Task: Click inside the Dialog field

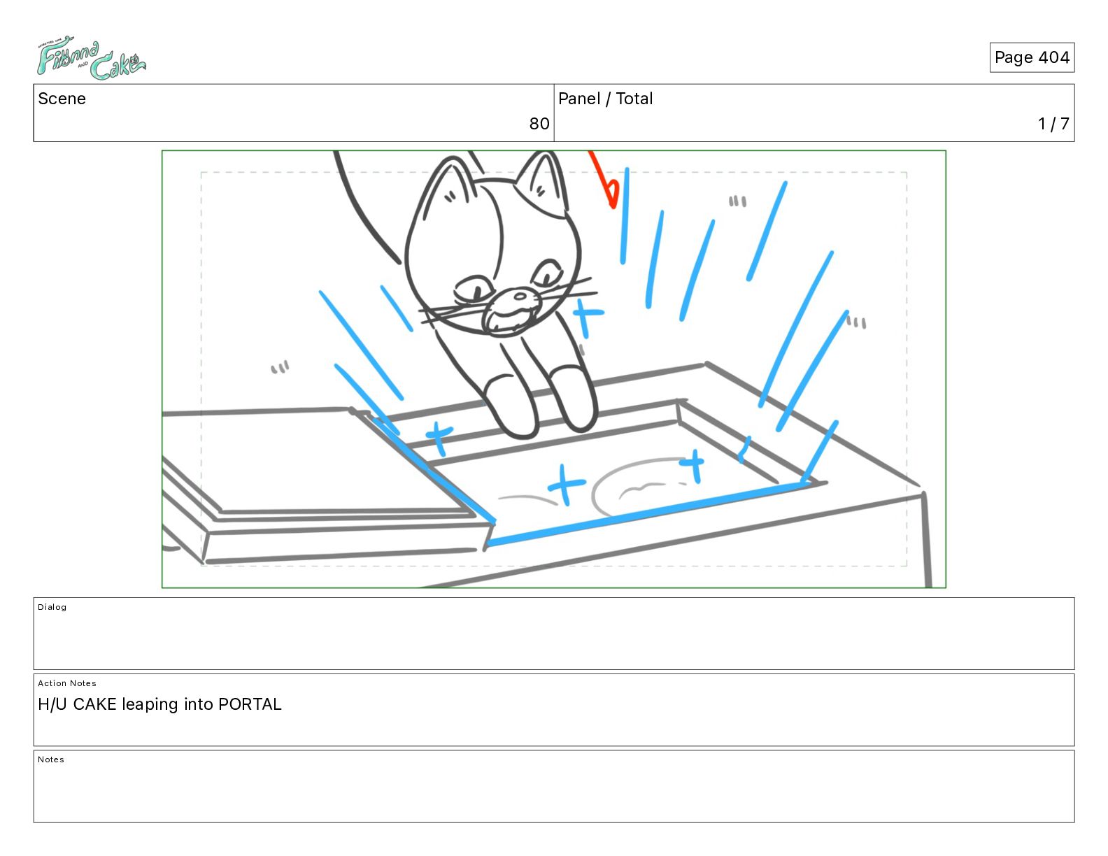Action: 554,634
